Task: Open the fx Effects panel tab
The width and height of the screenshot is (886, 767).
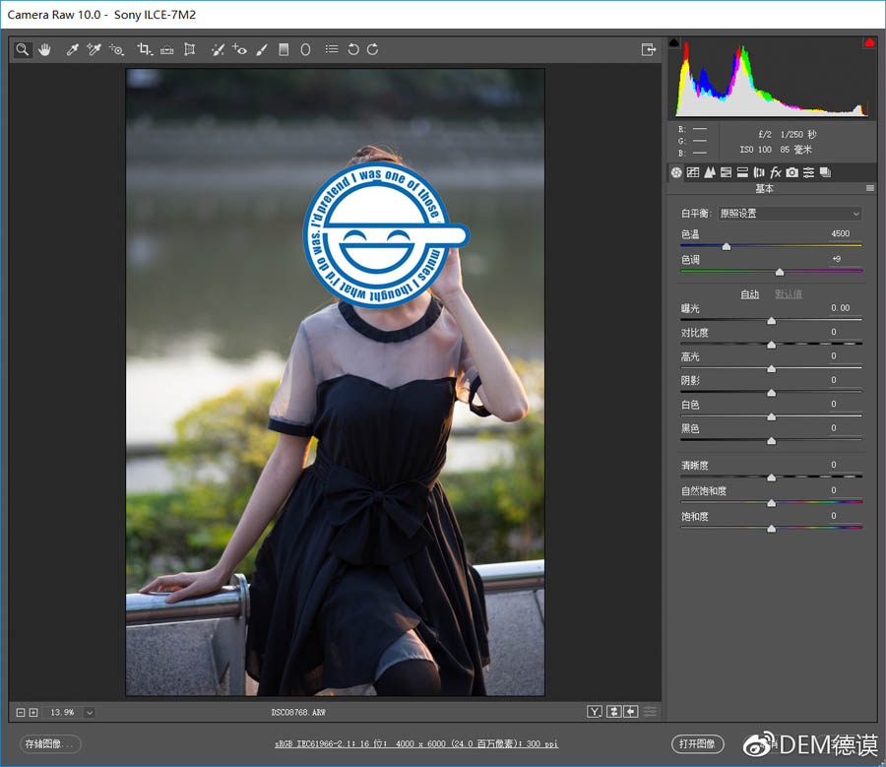Action: click(x=776, y=172)
